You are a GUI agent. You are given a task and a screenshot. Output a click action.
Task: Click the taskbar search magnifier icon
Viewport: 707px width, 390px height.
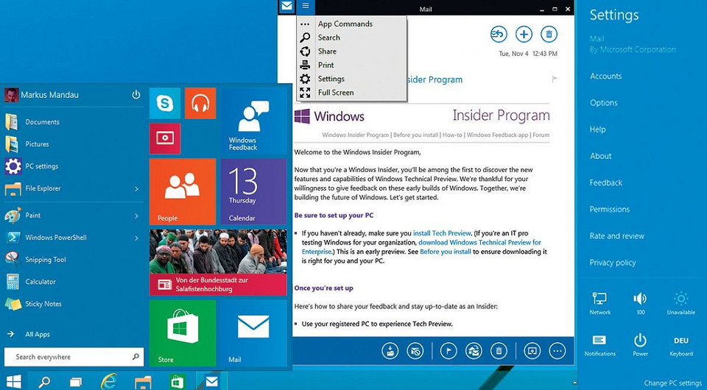point(44,383)
